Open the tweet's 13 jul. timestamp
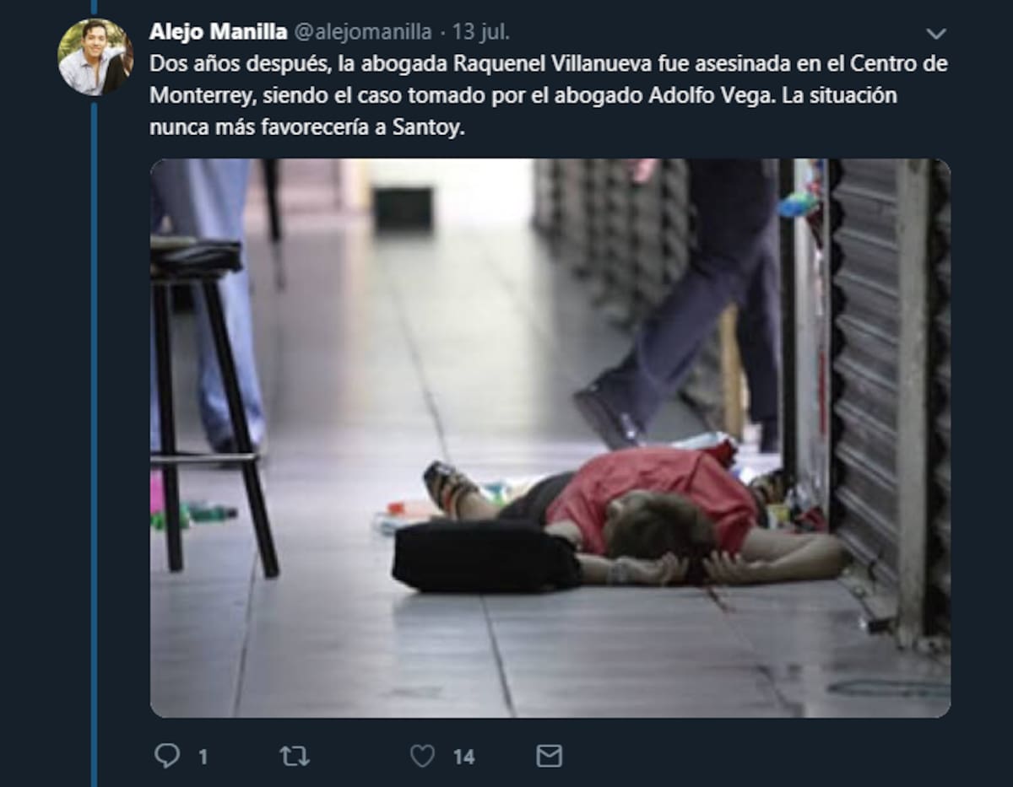 click(481, 32)
